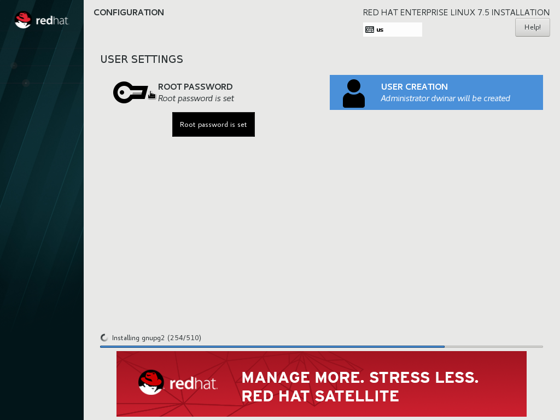Click the USER SETTINGS heading
The image size is (560, 420).
142,59
